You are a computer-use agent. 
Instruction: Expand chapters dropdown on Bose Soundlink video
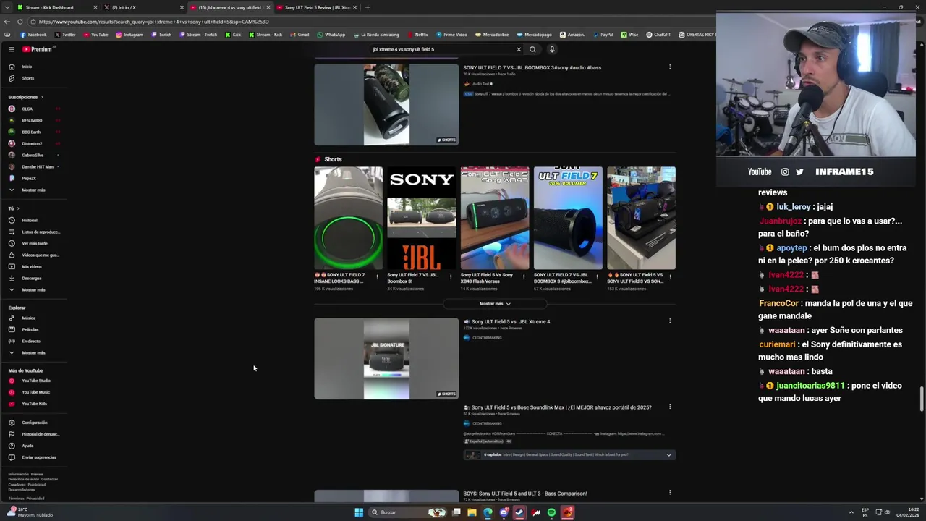pyautogui.click(x=668, y=455)
